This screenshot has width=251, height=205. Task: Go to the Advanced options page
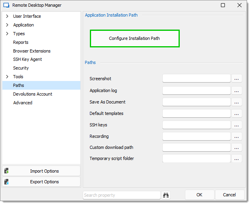click(x=23, y=103)
